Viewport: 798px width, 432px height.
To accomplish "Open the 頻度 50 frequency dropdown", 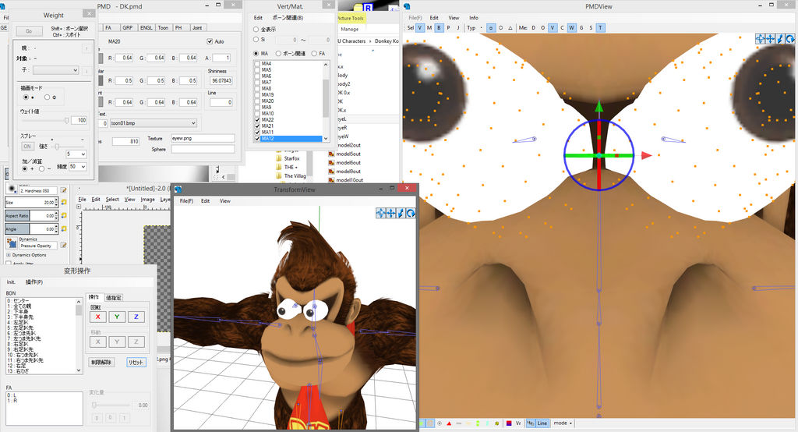I will [x=77, y=167].
